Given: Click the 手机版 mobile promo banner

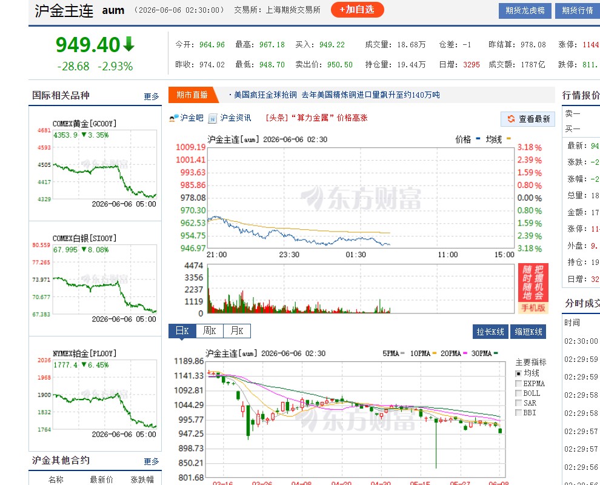Looking at the screenshot, I should (x=533, y=288).
